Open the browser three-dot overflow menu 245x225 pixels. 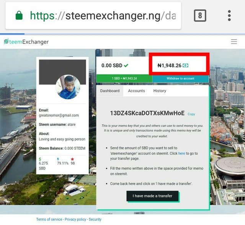229,15
